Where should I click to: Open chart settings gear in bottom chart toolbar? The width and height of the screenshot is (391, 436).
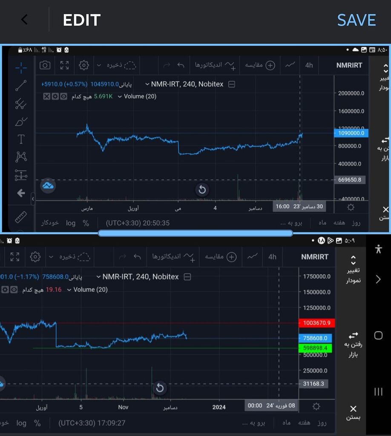click(x=35, y=257)
